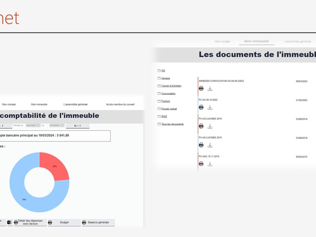Click the date 09/03/2023
The height and width of the screenshot is (237, 316).
point(302,82)
